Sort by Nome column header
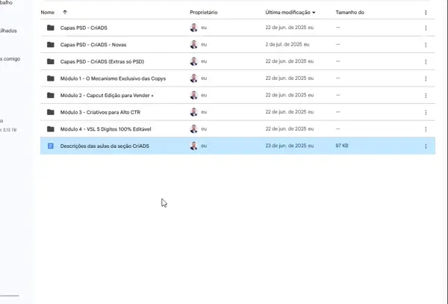This screenshot has width=448, height=304. coord(47,13)
